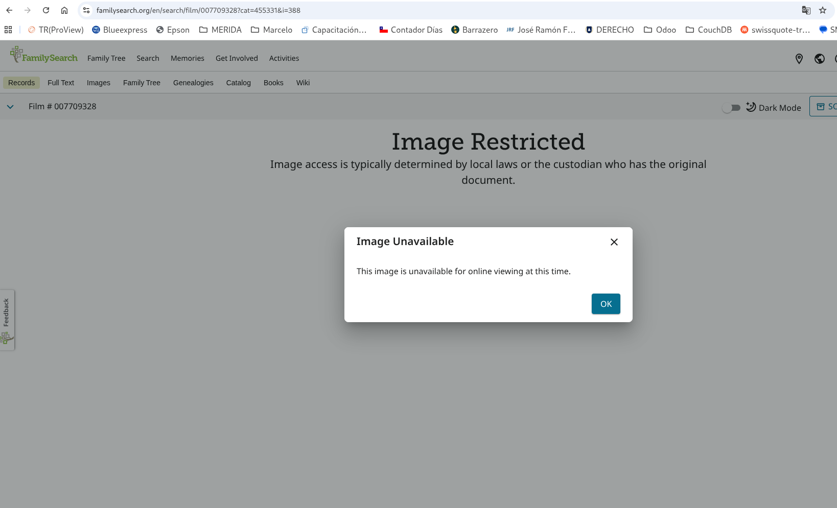Open the globe language icon
This screenshot has height=508, width=837.
820,59
